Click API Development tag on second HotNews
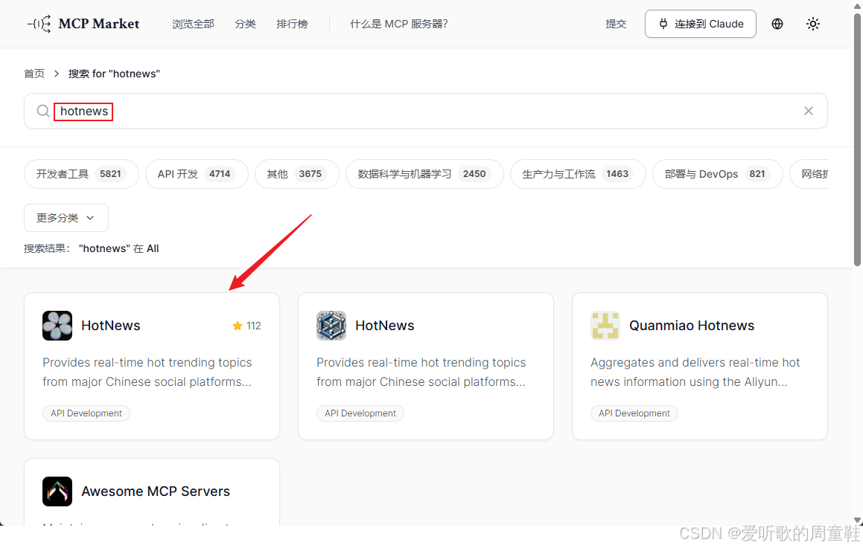This screenshot has height=548, width=863. click(x=360, y=413)
